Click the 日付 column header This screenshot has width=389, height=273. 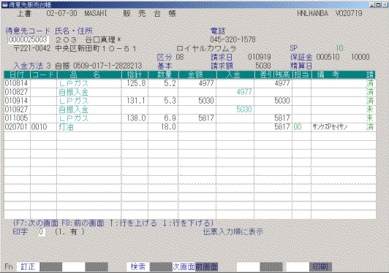click(x=17, y=74)
